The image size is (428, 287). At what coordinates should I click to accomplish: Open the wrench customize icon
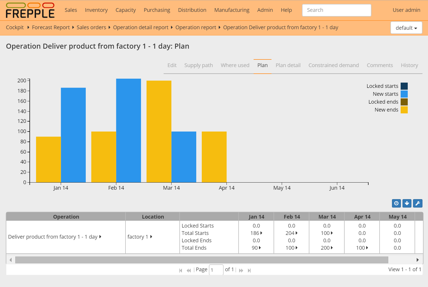[x=417, y=203]
